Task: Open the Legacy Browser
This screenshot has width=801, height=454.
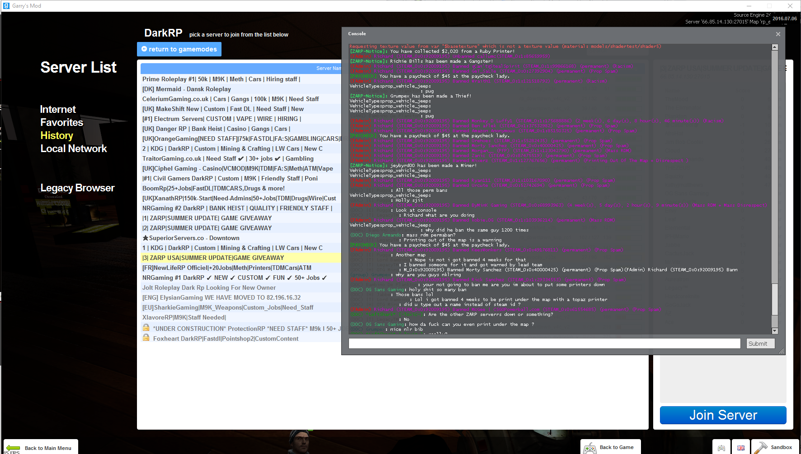Action: (x=77, y=188)
